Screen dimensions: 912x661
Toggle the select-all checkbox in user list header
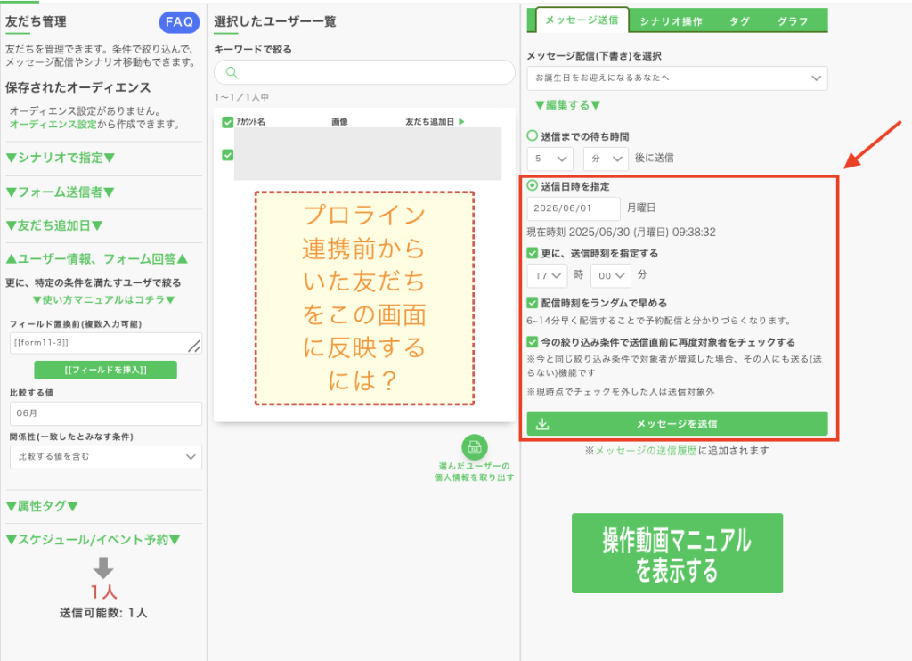[227, 122]
